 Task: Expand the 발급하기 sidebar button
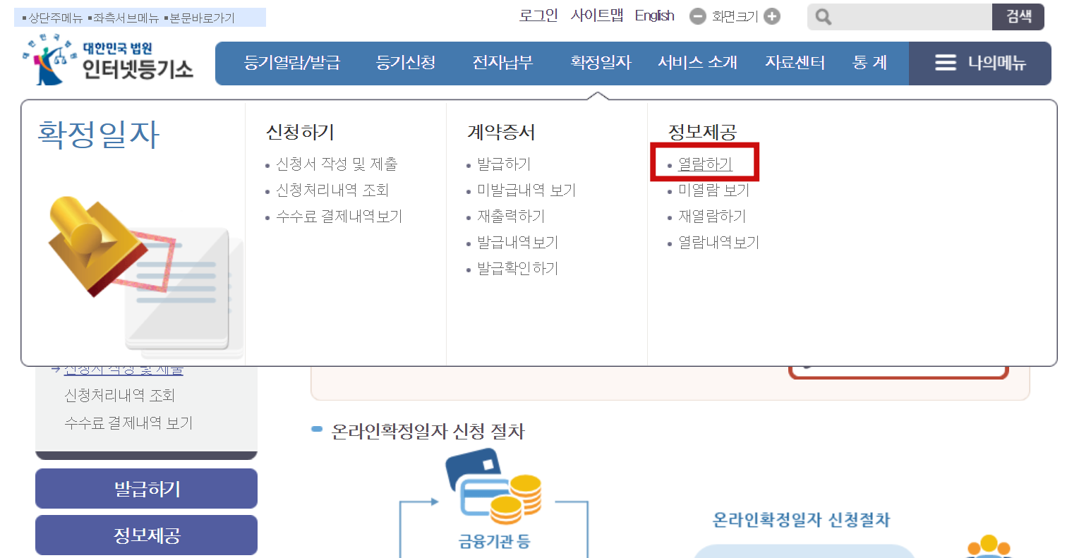pos(146,488)
